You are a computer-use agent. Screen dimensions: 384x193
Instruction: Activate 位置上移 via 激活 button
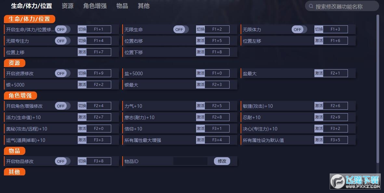click(x=82, y=52)
